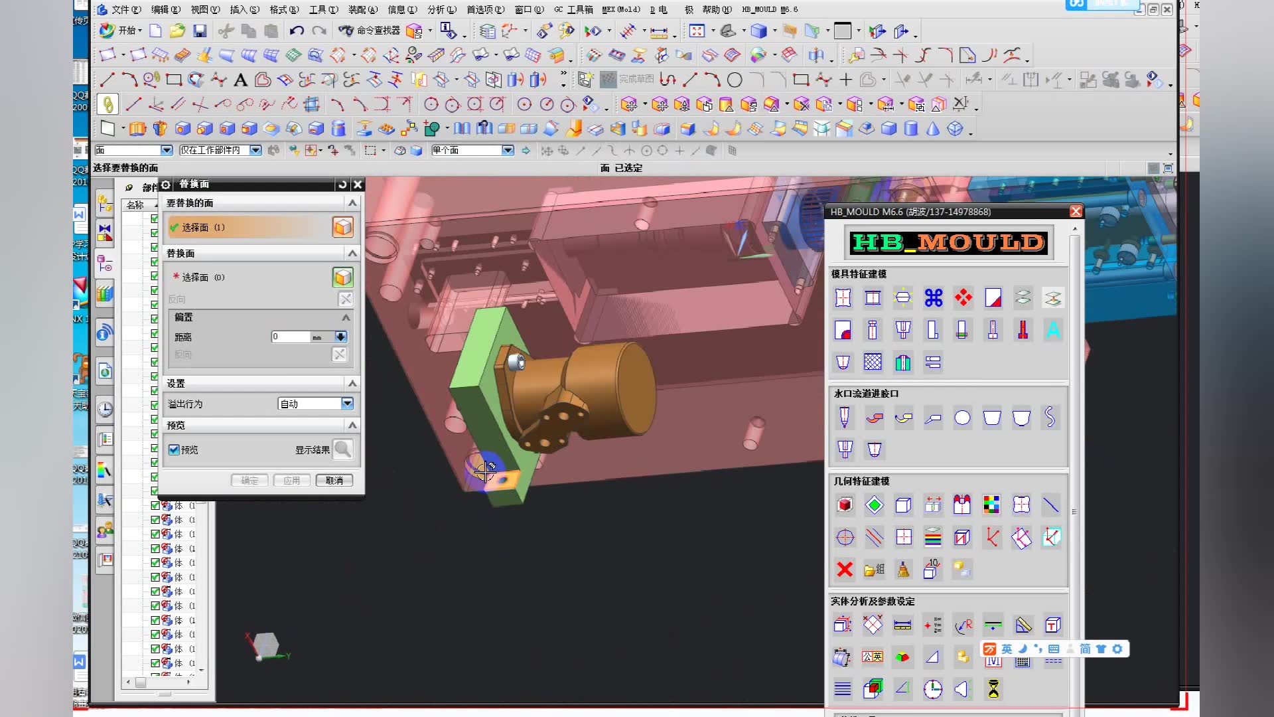Click the color palette grid icon

pyautogui.click(x=991, y=505)
